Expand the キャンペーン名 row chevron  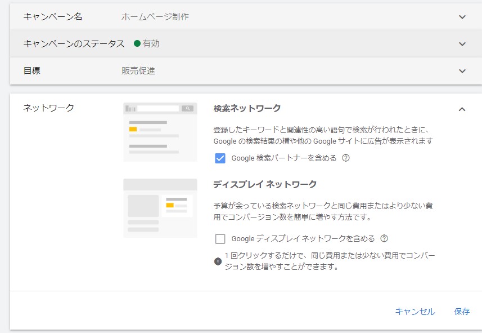(462, 17)
